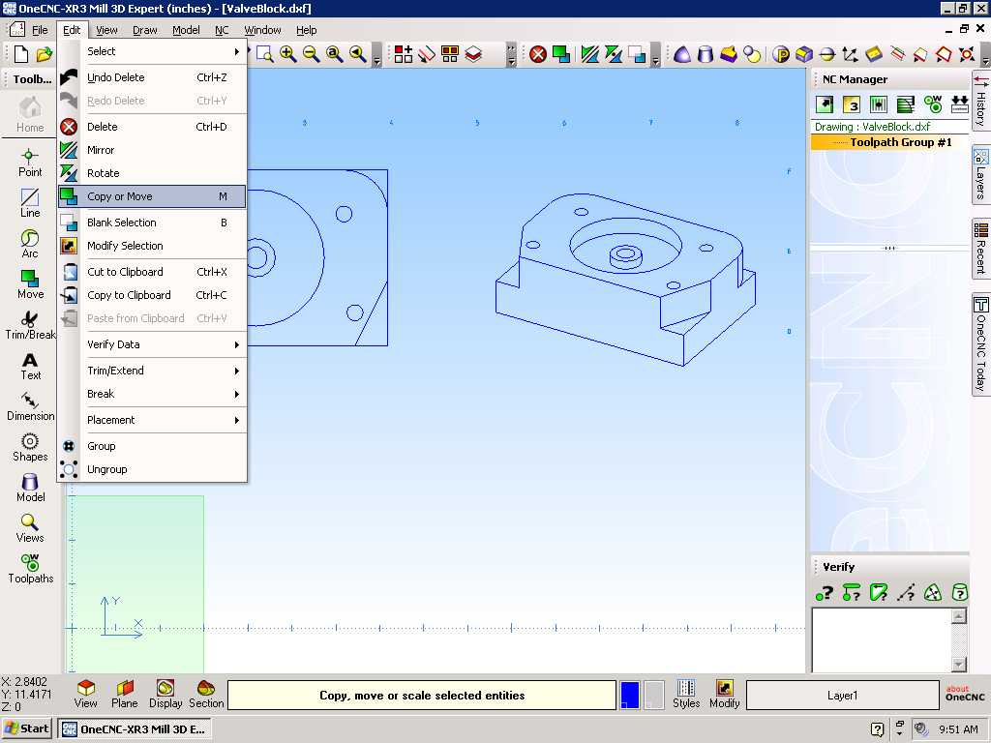This screenshot has height=743, width=991.
Task: Click the Styles button in the bottom bar
Action: [686, 694]
